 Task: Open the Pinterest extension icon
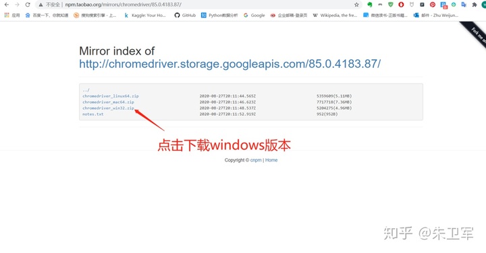click(433, 5)
